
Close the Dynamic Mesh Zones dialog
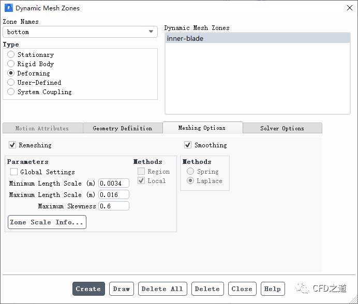click(349, 8)
